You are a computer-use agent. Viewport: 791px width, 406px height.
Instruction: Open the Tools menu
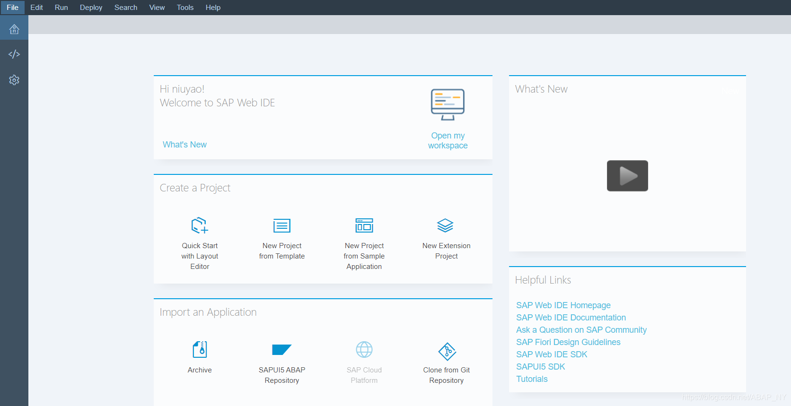pos(185,8)
